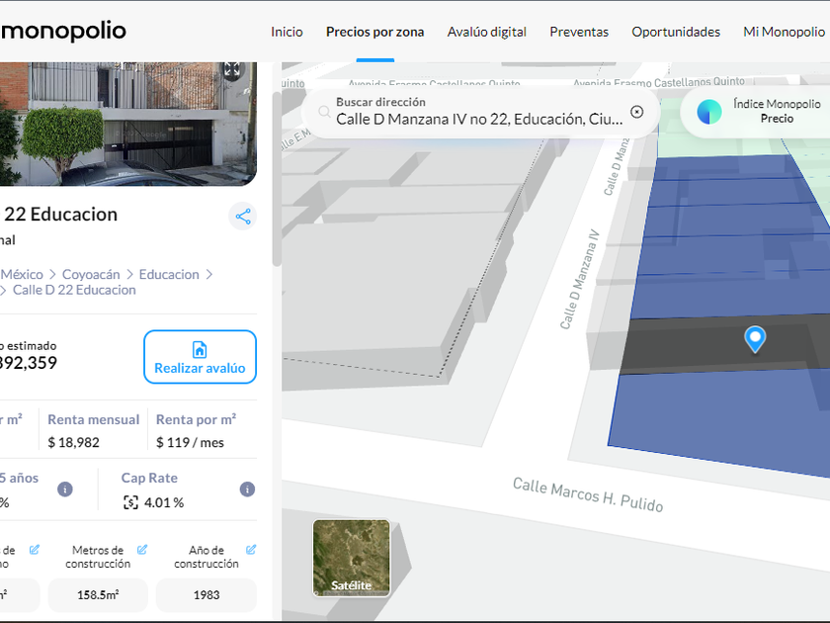This screenshot has width=830, height=623.
Task: Click the Índice Monopolio circle icon
Action: 709,112
